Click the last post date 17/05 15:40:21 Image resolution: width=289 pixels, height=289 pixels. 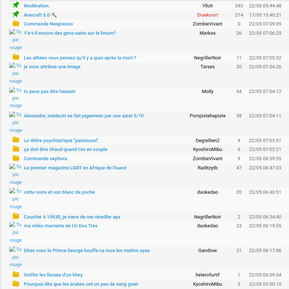265,15
